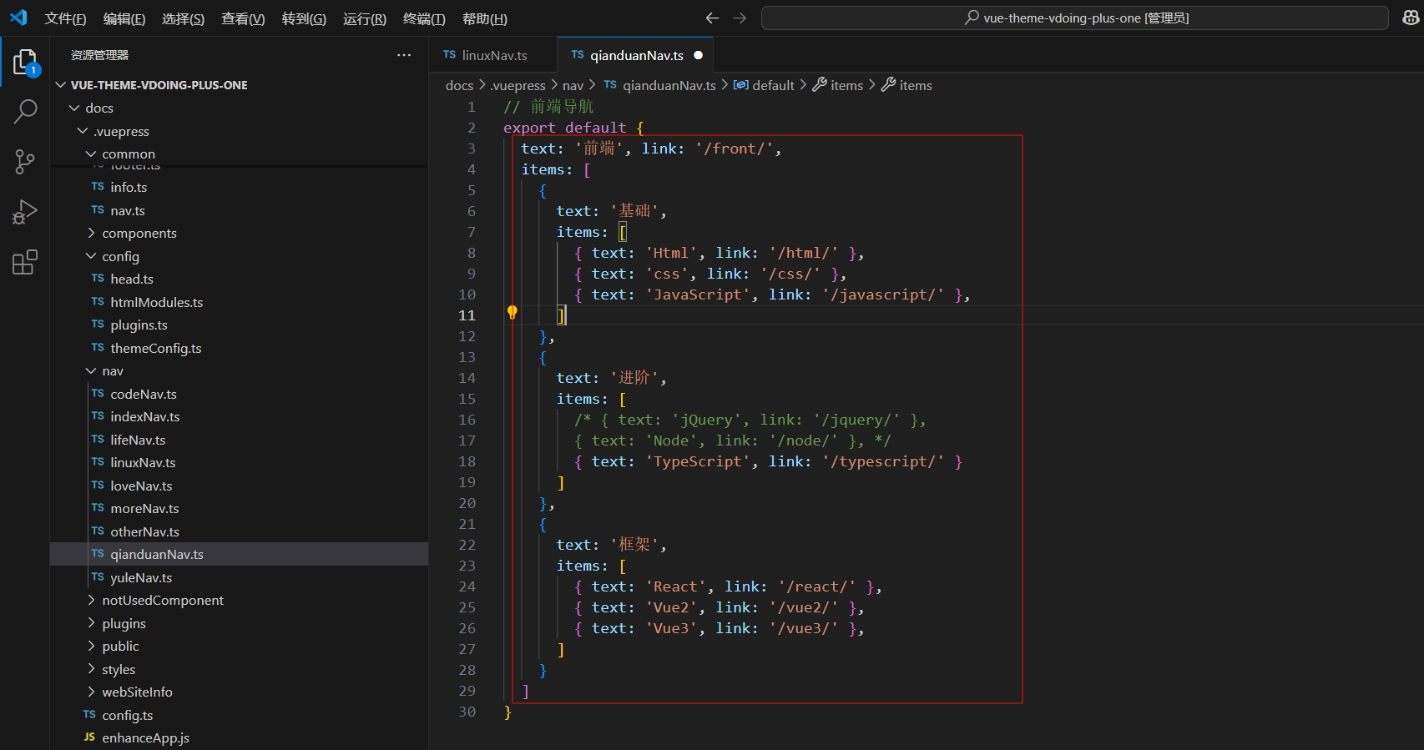Collapse the .vuepress folder

[239, 131]
